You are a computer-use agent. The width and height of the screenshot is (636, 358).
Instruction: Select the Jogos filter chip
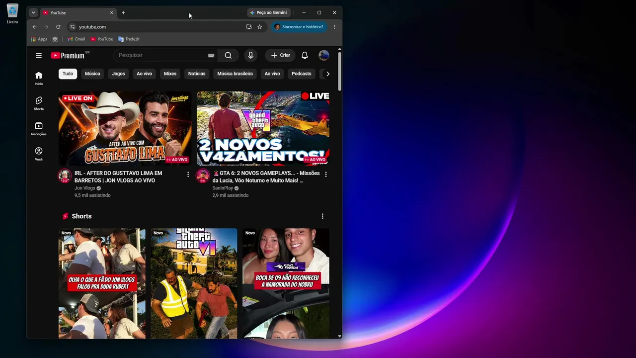[x=118, y=74]
